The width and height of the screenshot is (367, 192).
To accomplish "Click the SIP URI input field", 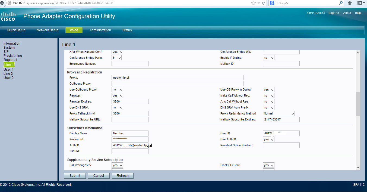I will [130, 151].
